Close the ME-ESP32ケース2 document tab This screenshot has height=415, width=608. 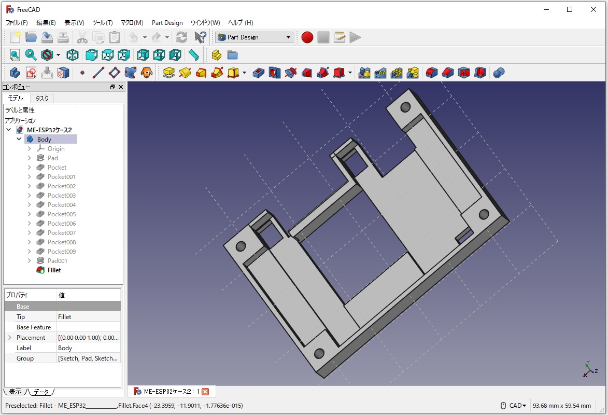205,392
